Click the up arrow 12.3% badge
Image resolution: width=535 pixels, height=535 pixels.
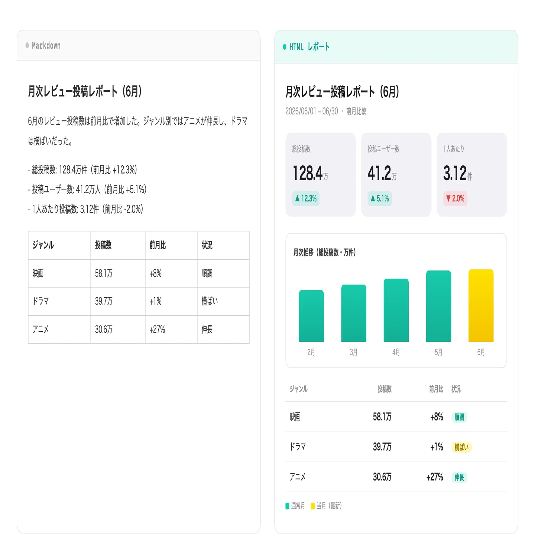(x=306, y=198)
